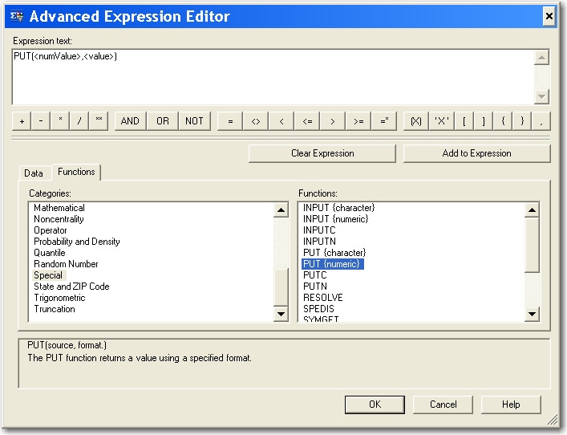567x435 pixels.
Task: Click the Clear Expression button
Action: pos(322,153)
